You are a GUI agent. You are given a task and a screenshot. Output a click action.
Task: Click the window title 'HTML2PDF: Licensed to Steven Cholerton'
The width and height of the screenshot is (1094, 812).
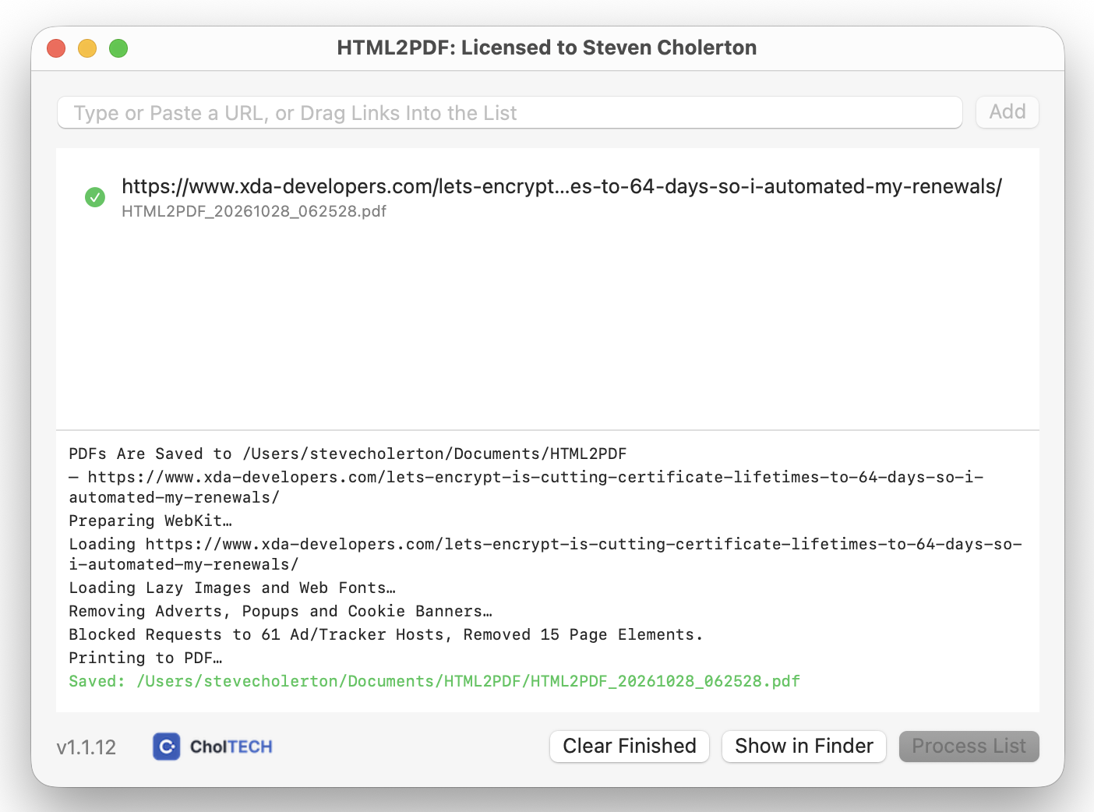point(547,48)
